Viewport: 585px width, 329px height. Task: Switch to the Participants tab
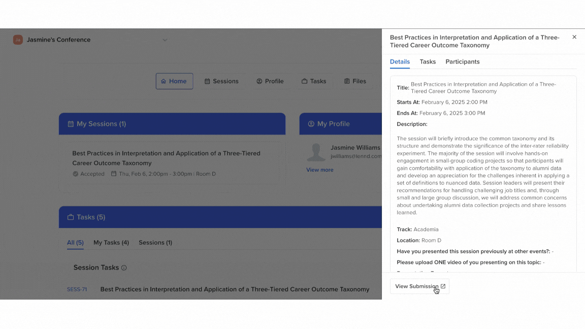[462, 61]
